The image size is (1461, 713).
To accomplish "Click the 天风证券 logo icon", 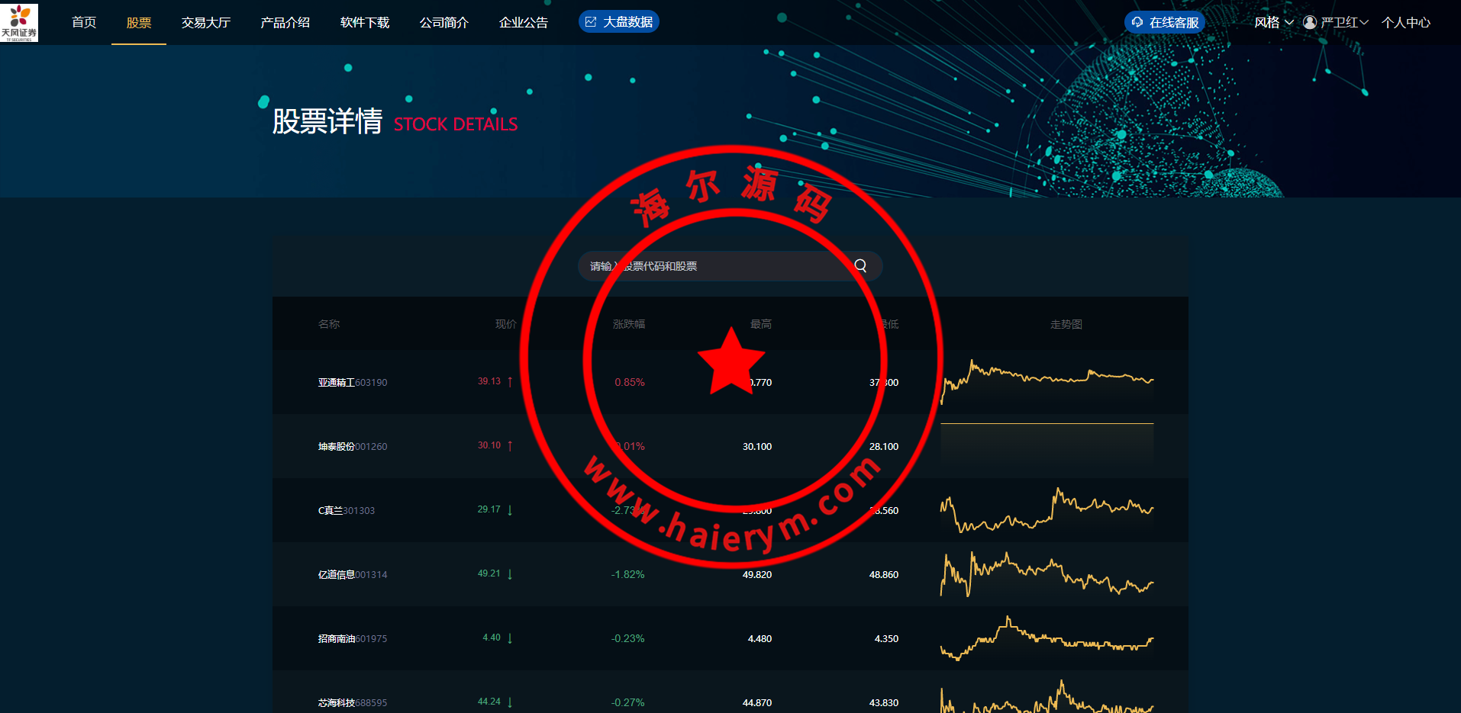I will [18, 21].
